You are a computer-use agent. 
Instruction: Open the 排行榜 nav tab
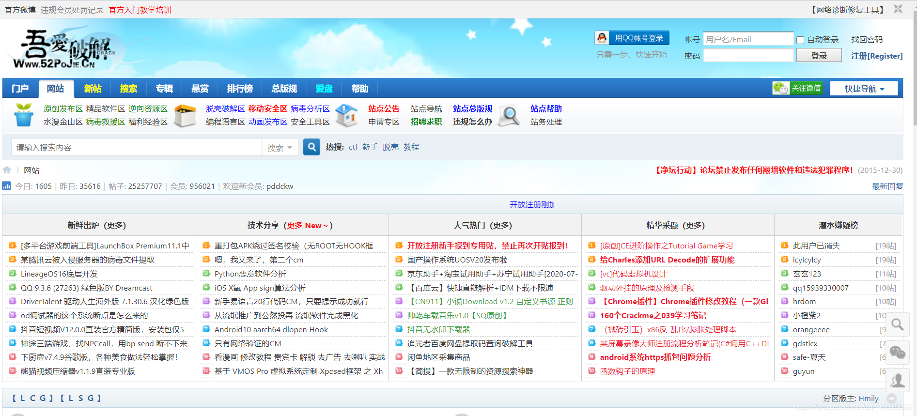240,89
